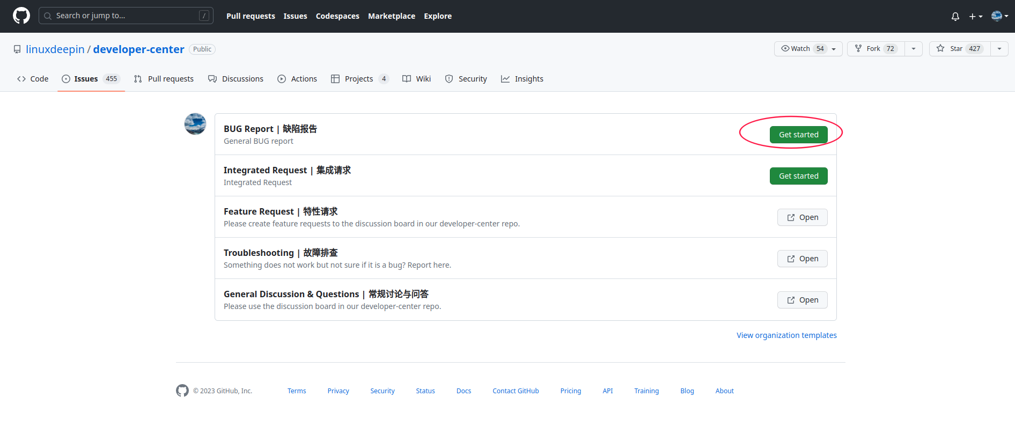Open the repository Pull requests tab
This screenshot has height=441, width=1015.
click(x=164, y=79)
